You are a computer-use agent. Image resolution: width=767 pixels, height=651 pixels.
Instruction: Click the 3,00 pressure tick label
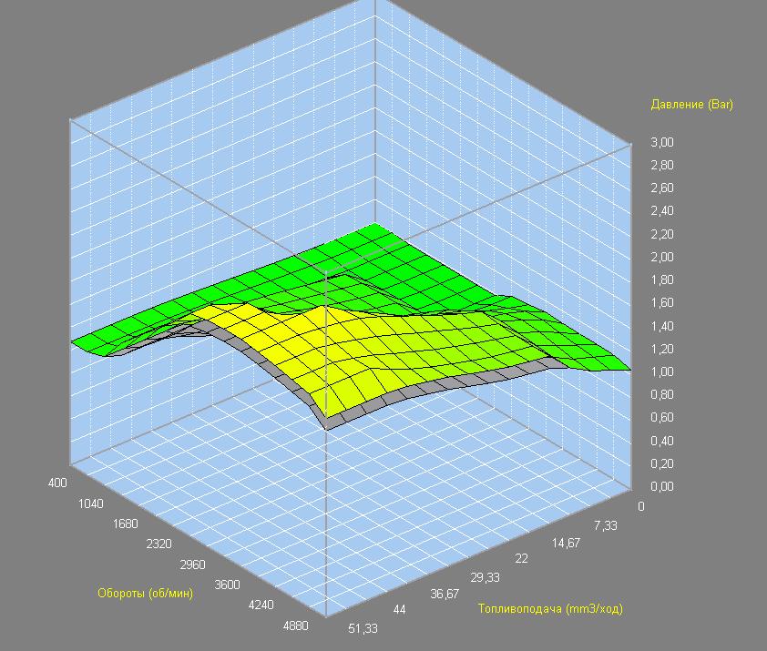click(x=661, y=142)
